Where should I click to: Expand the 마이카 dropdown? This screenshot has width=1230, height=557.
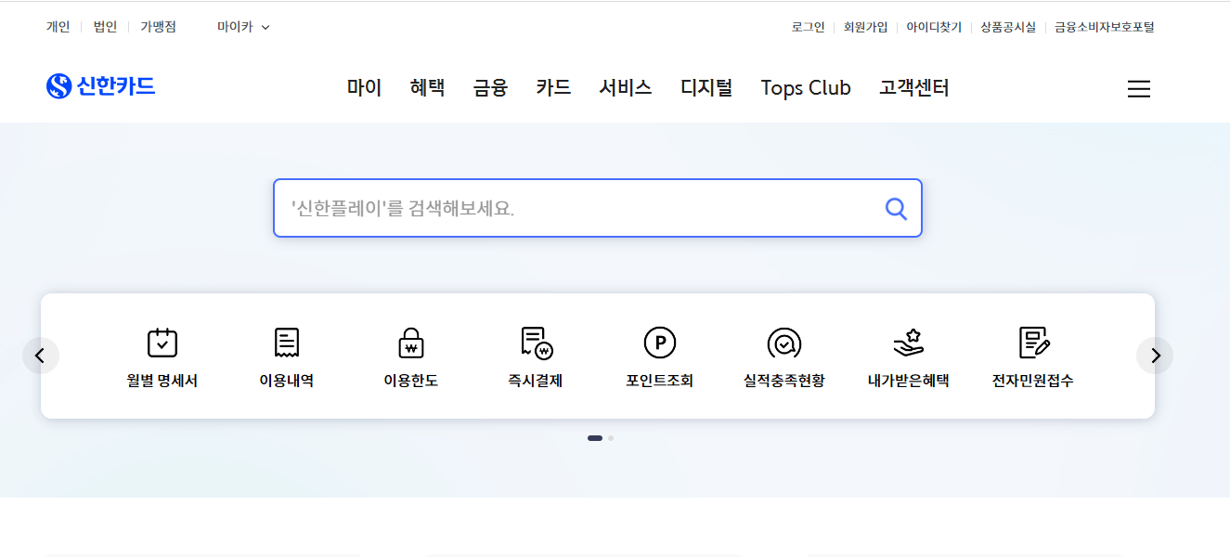pyautogui.click(x=244, y=27)
